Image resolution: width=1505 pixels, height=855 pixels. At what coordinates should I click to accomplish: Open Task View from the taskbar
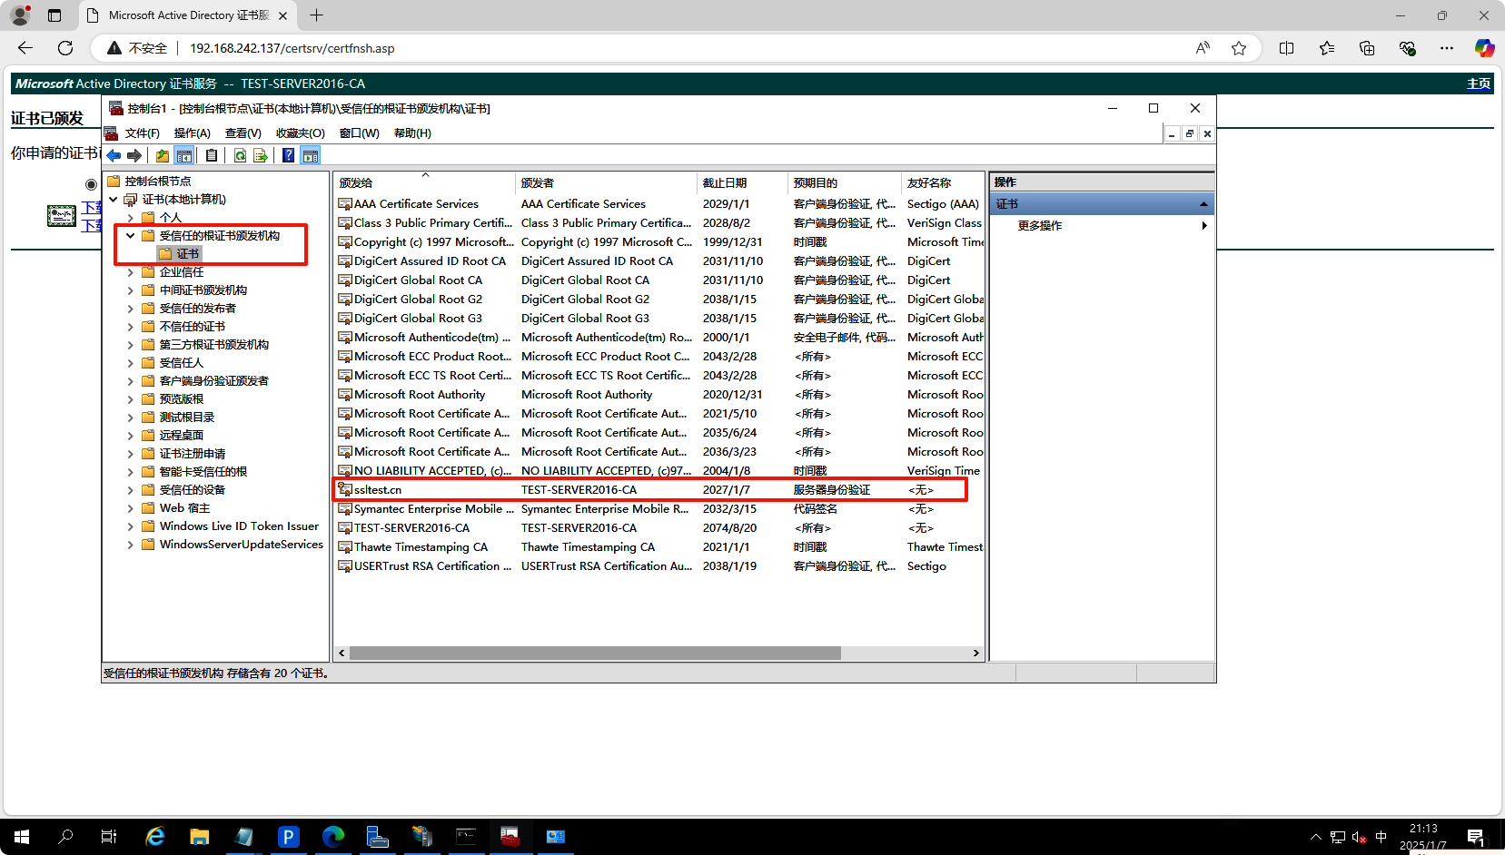point(109,837)
